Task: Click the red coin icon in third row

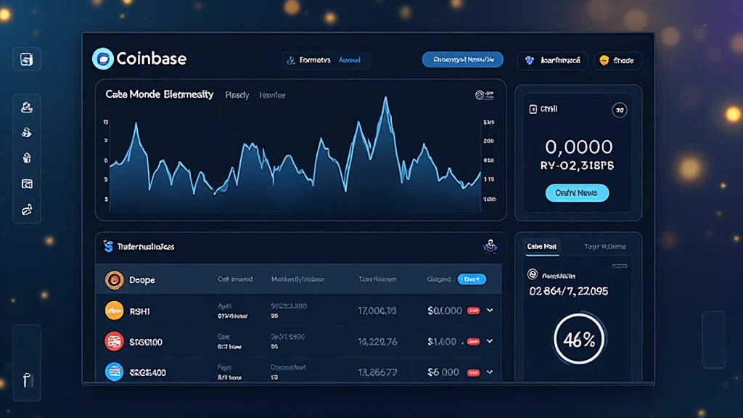Action: tap(114, 341)
